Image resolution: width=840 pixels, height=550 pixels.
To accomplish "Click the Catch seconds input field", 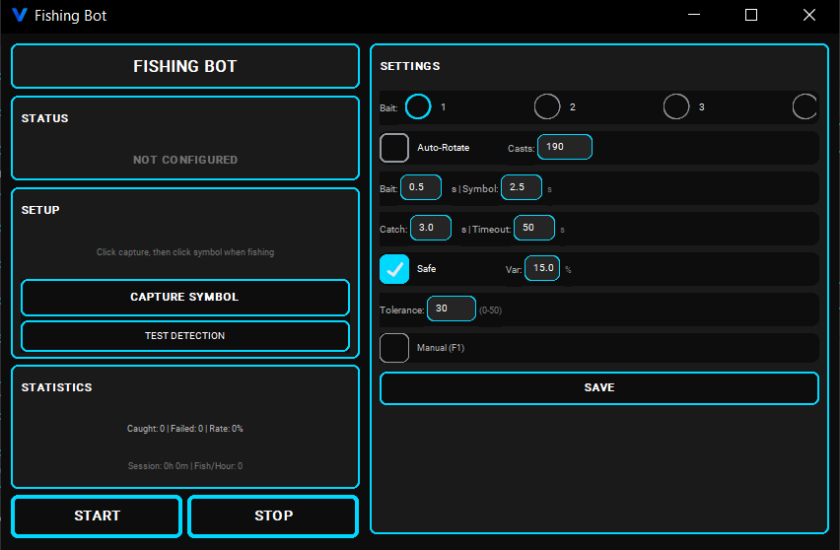I will click(431, 228).
